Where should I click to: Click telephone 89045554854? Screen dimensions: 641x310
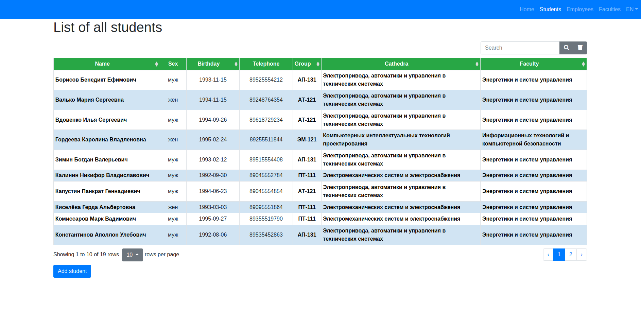click(266, 191)
